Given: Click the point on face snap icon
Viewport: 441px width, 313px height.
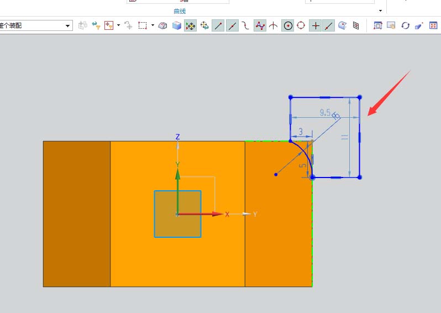Looking at the screenshot, I should click(x=342, y=25).
